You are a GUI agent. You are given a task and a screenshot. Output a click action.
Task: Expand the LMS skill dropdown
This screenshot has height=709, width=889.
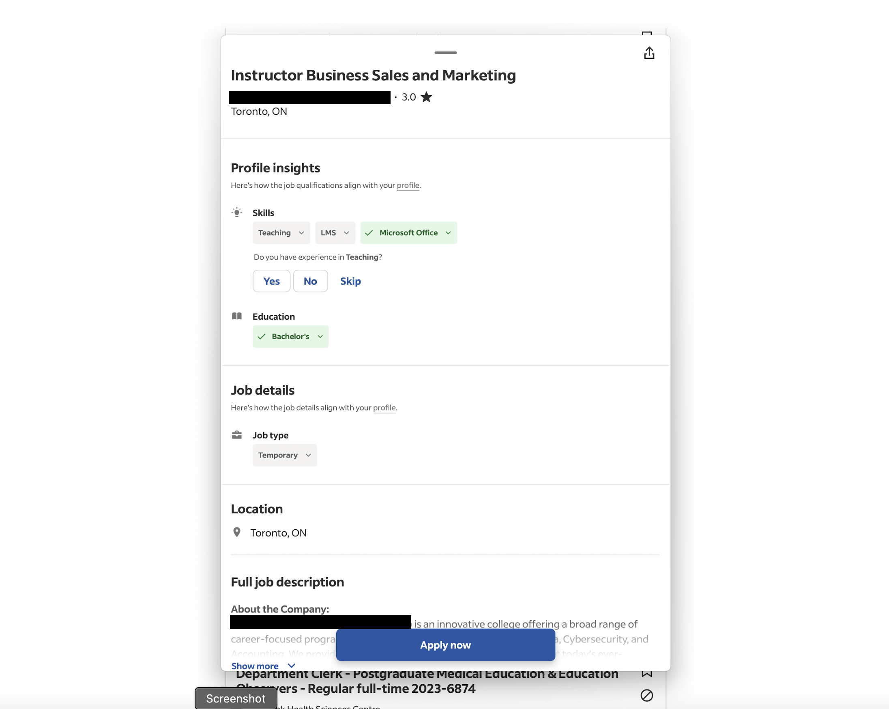coord(335,233)
